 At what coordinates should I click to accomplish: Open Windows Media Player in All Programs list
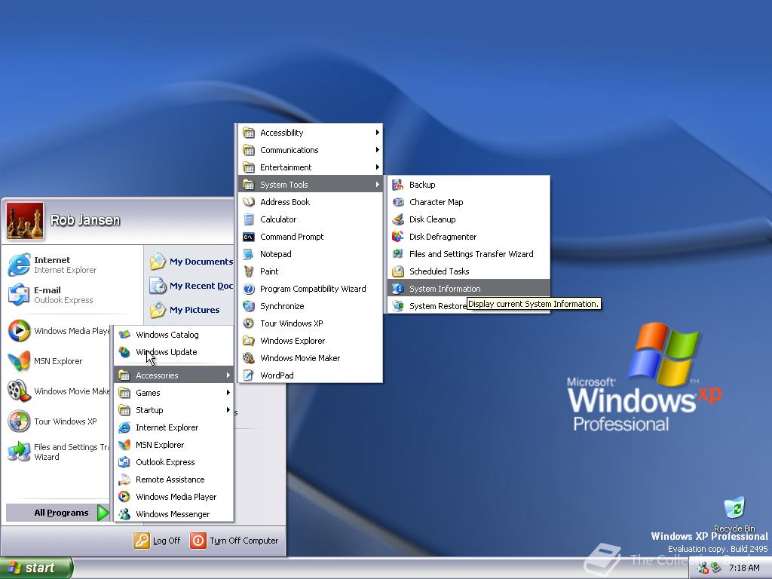click(x=173, y=497)
